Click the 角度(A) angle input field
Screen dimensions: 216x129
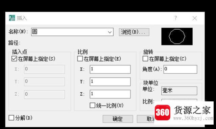click(x=180, y=69)
